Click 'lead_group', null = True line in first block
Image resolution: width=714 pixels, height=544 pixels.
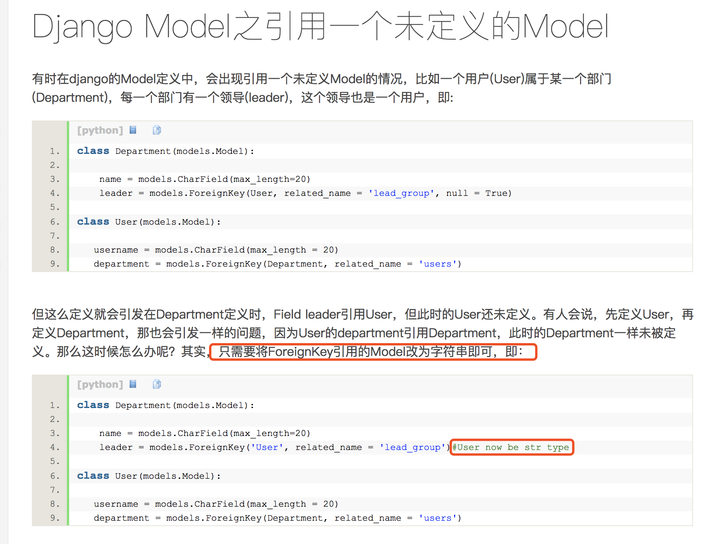(x=305, y=193)
